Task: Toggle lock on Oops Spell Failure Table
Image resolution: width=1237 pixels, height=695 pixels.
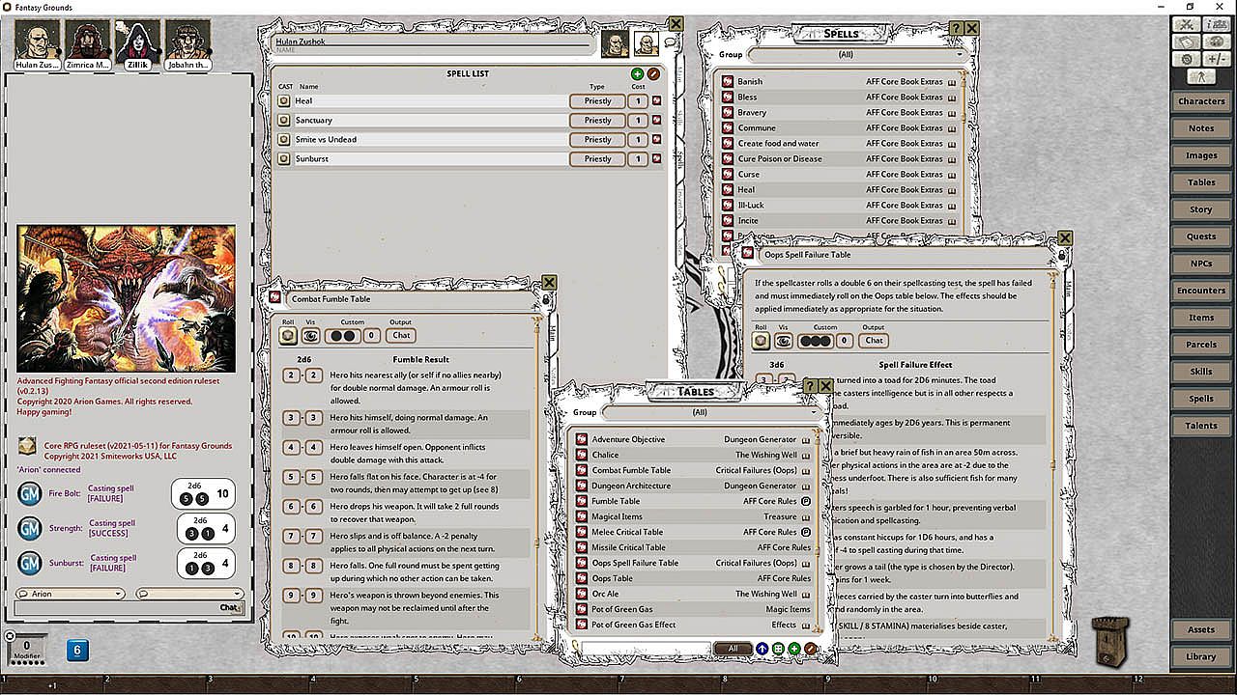Action: (1062, 255)
